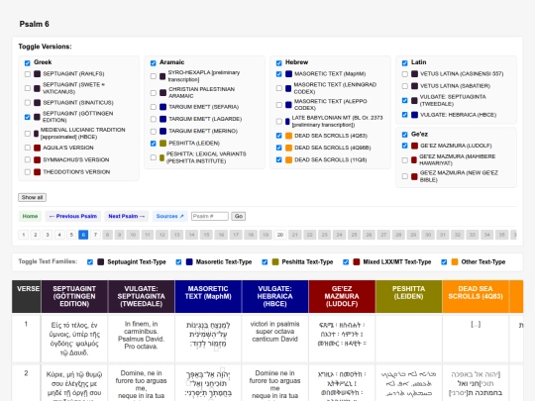Enable Theodotion's Version checkbox
Screen dimensions: 535x401
coord(28,172)
